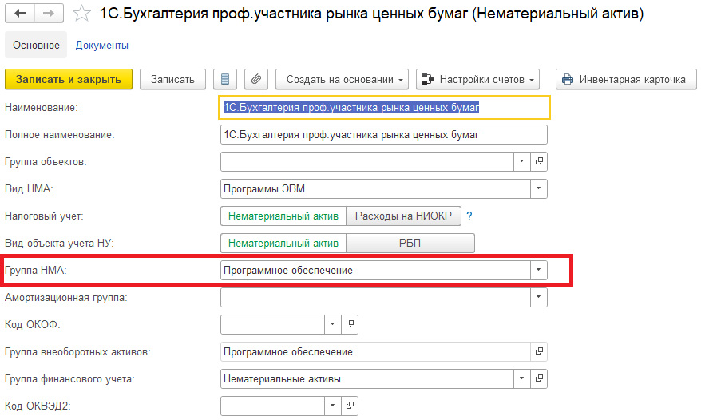
Task: Open the Группа финансового учета link icon
Action: point(539,378)
